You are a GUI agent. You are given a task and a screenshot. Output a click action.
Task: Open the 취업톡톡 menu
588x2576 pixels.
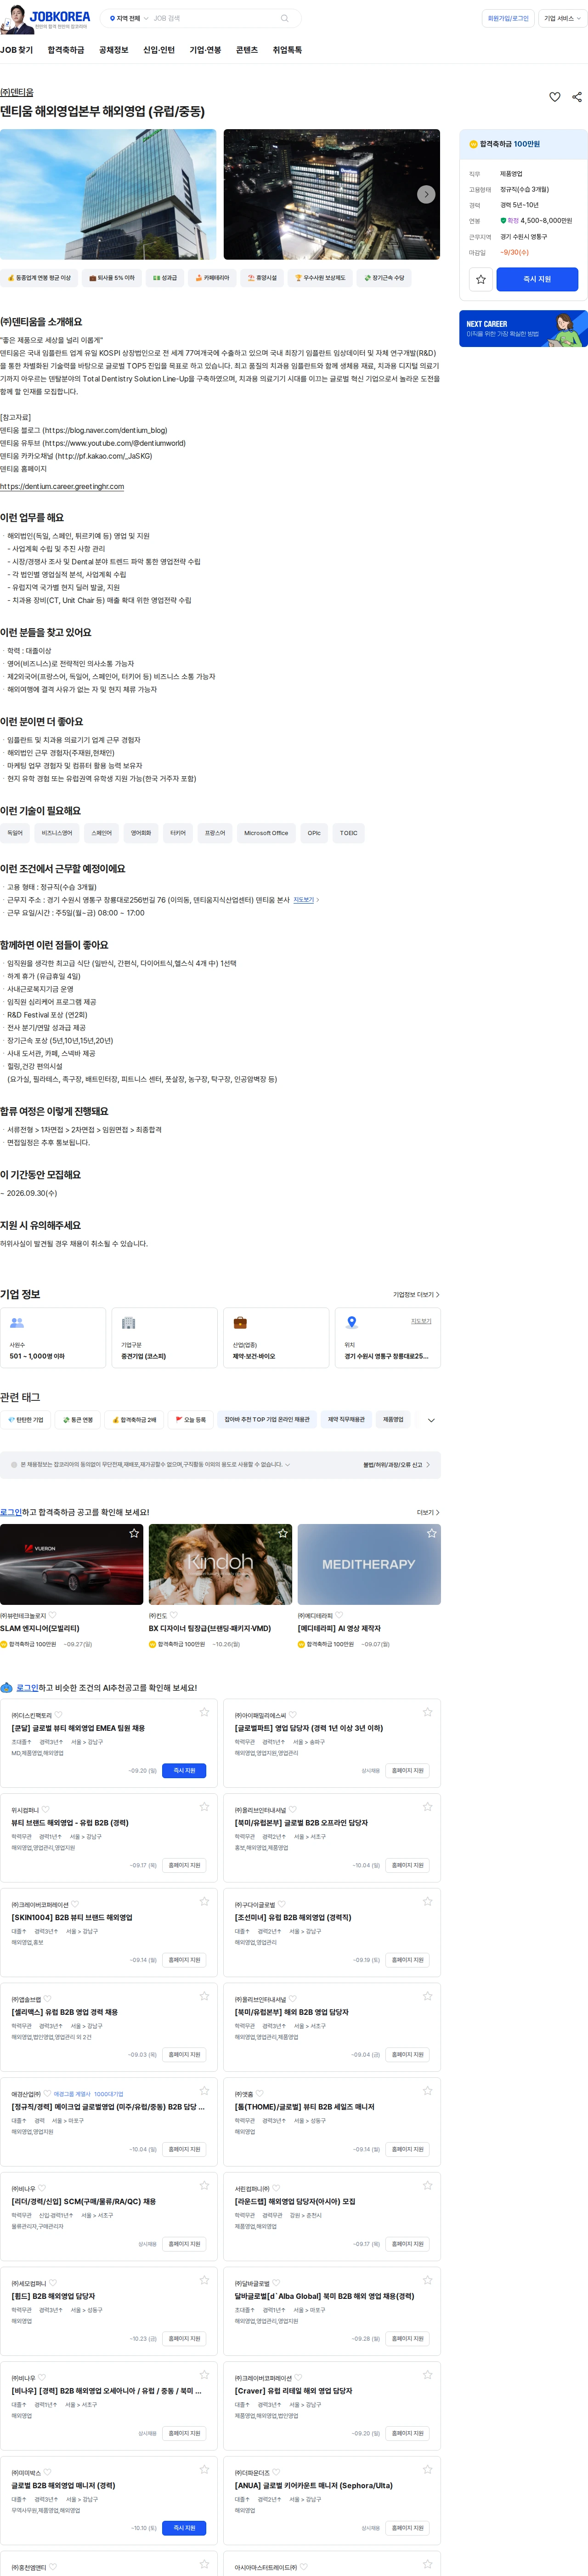pos(287,50)
